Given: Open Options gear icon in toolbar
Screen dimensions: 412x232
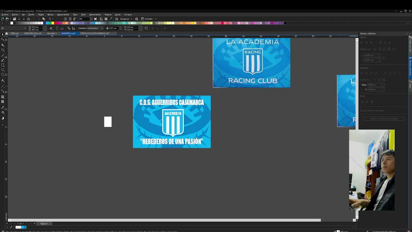Looking at the screenshot, I should (136, 19).
